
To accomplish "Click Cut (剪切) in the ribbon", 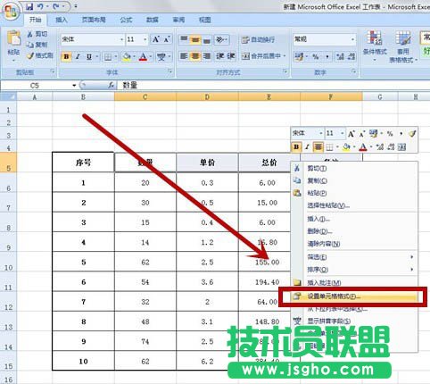I will [x=37, y=34].
